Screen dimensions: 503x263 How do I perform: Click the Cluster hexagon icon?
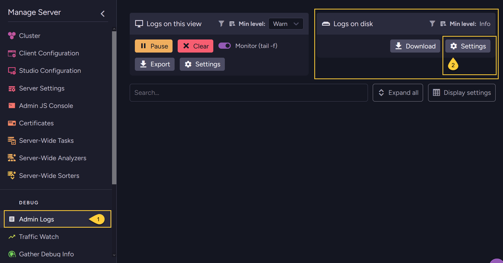[12, 36]
